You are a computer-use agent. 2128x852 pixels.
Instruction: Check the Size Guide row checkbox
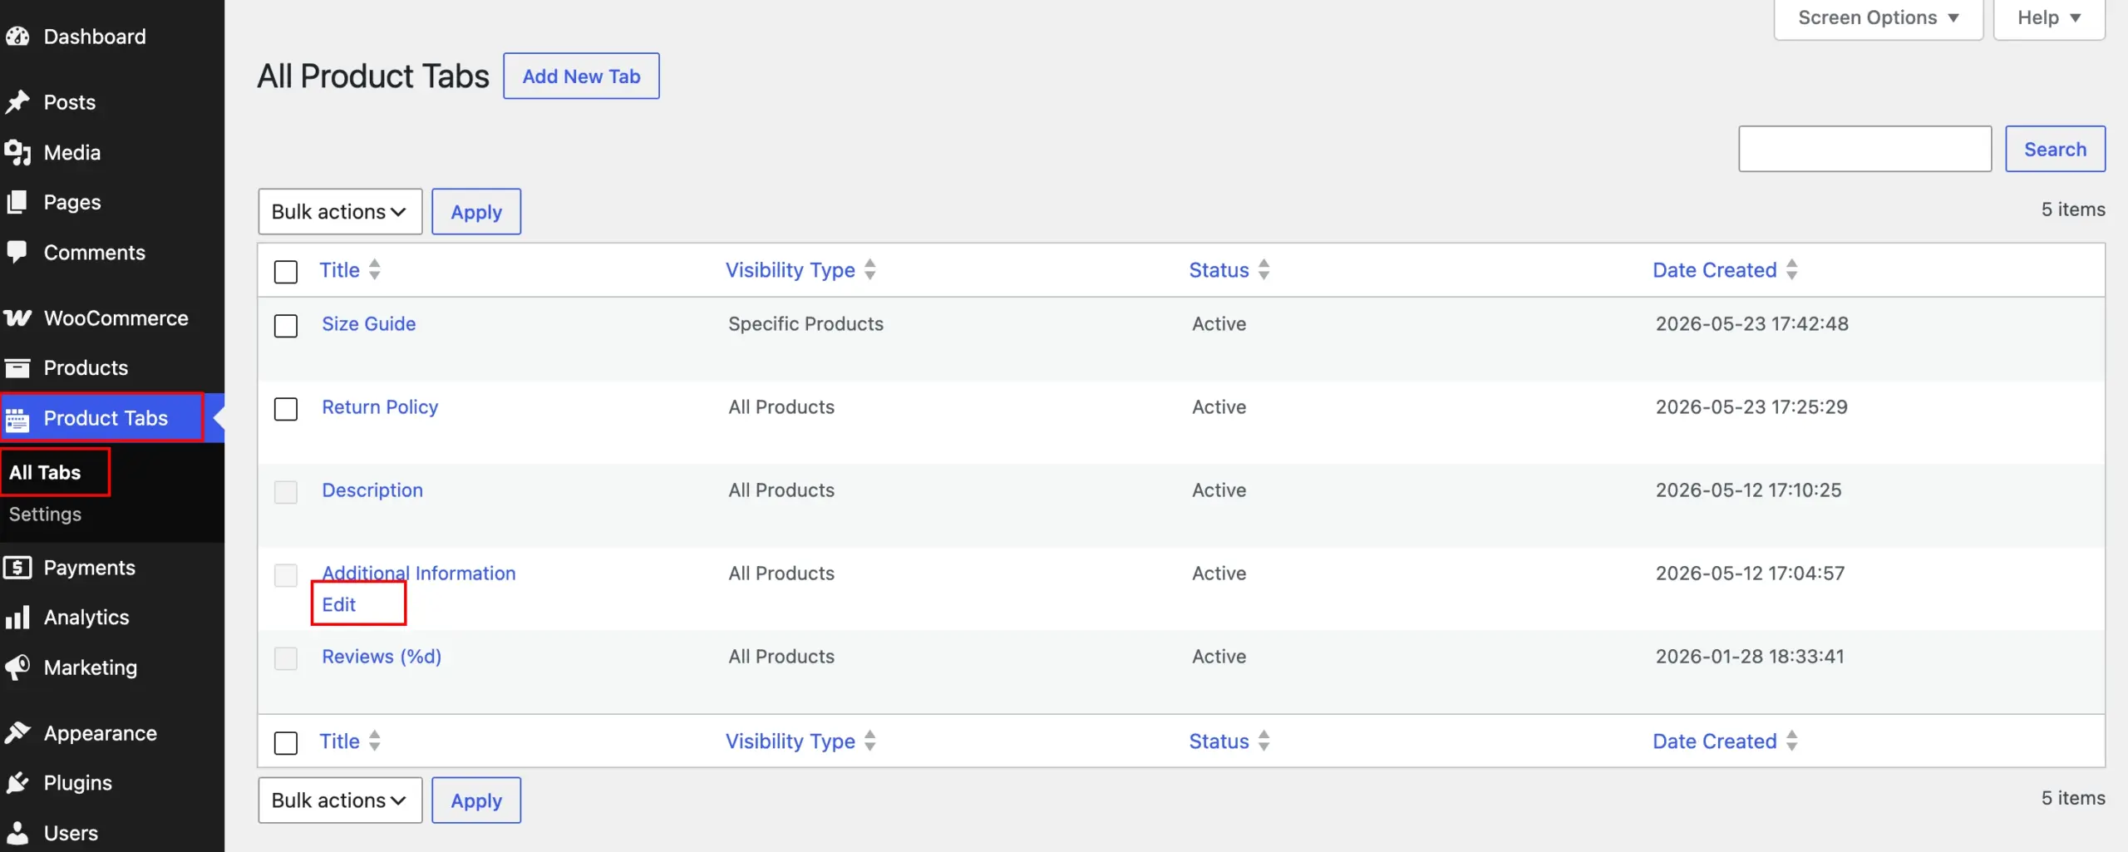pos(286,326)
